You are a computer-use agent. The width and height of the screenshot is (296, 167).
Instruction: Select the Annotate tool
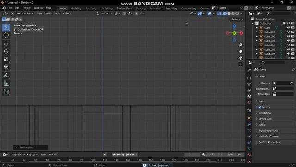[x=6, y=76]
